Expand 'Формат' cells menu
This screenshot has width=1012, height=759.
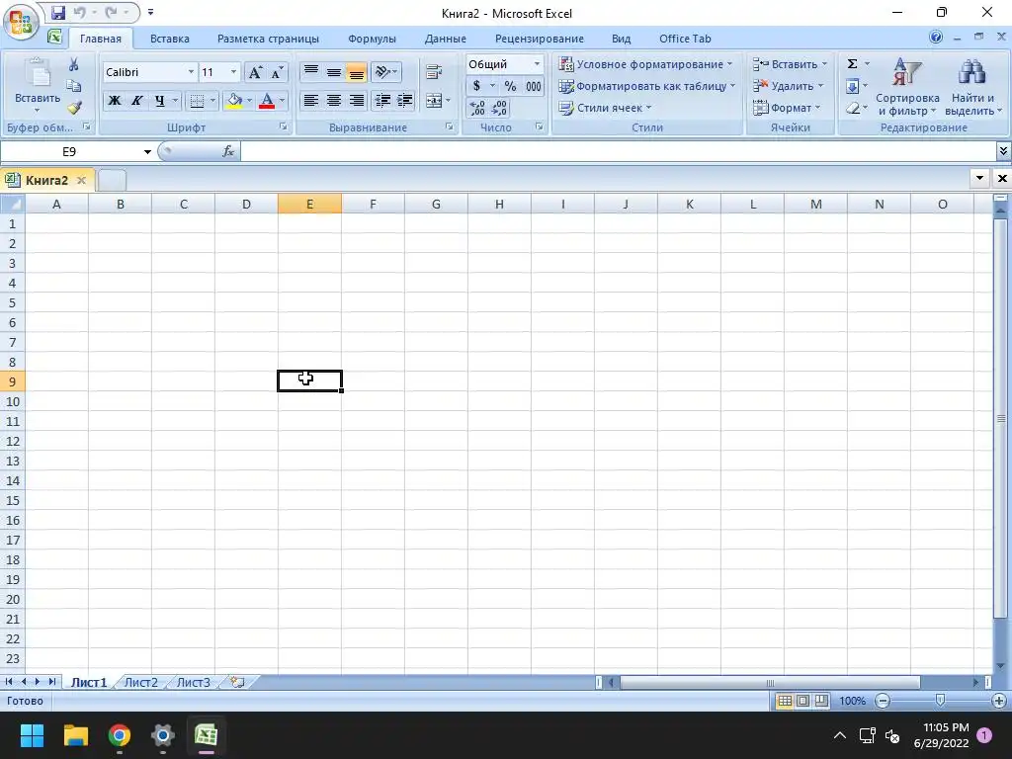pyautogui.click(x=787, y=108)
